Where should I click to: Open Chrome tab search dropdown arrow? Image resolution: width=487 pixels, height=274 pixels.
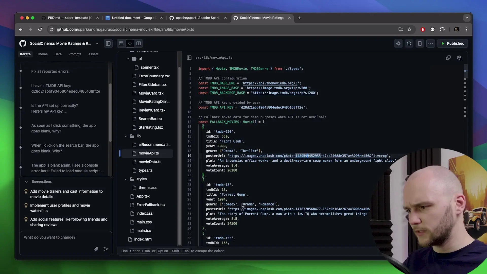point(467,18)
